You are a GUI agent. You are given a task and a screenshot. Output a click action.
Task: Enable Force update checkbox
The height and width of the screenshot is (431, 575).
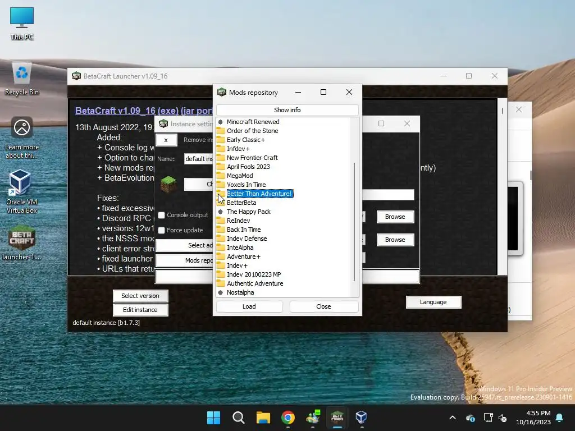[161, 230]
